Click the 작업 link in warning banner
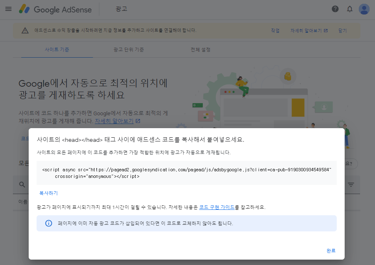This screenshot has height=265, width=375. coord(275,31)
